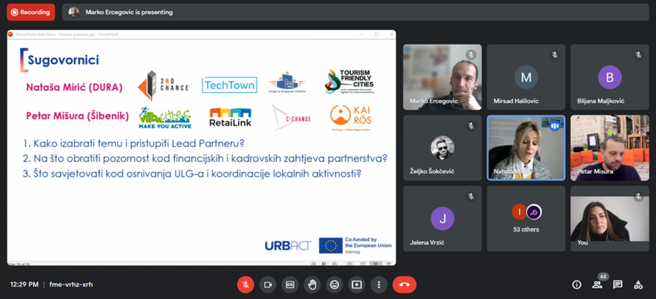Turn on the camera

tap(268, 285)
